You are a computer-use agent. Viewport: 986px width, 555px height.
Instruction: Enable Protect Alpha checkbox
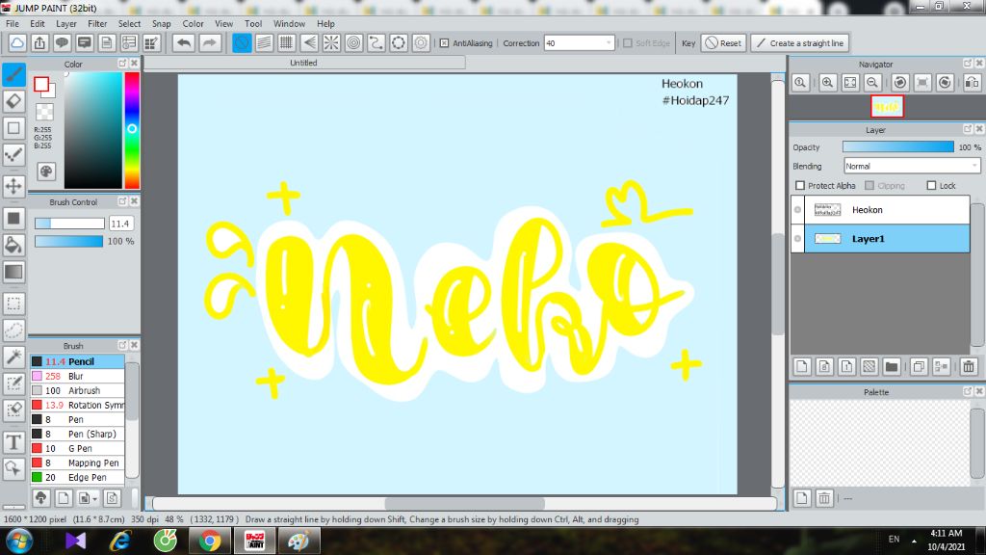(800, 186)
